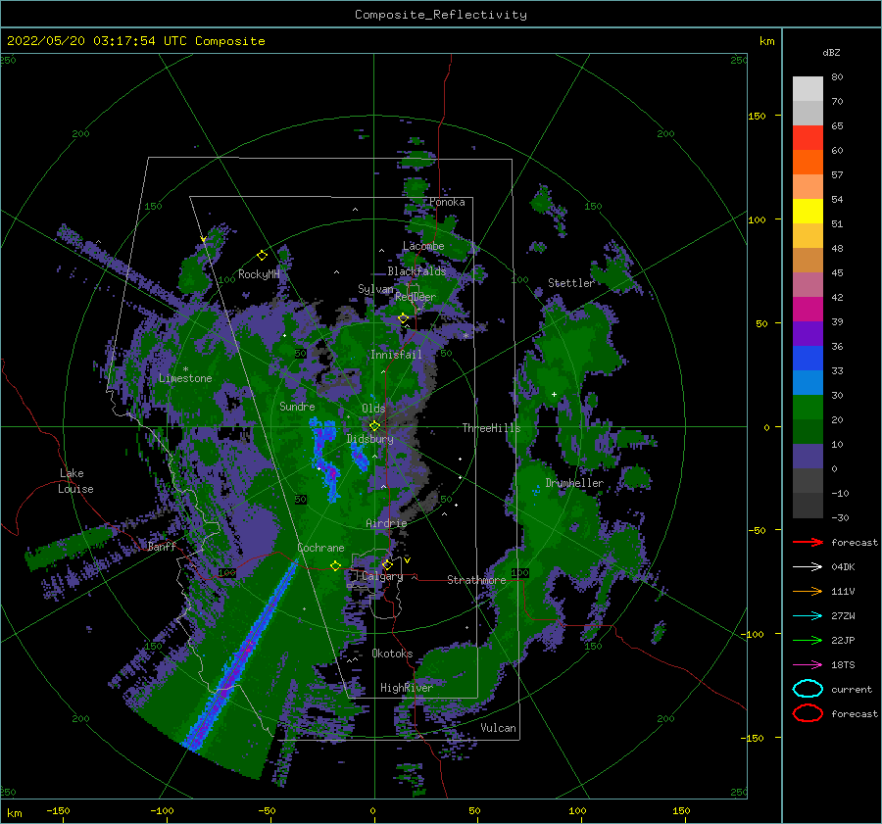882x824 pixels.
Task: Click the Sylvan label
Action: click(375, 289)
